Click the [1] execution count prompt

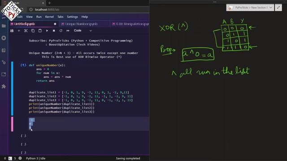point(24,65)
